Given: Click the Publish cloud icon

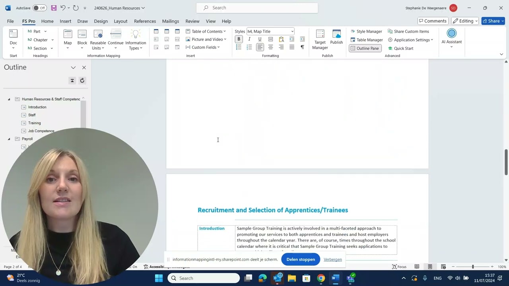Looking at the screenshot, I should coord(336,37).
